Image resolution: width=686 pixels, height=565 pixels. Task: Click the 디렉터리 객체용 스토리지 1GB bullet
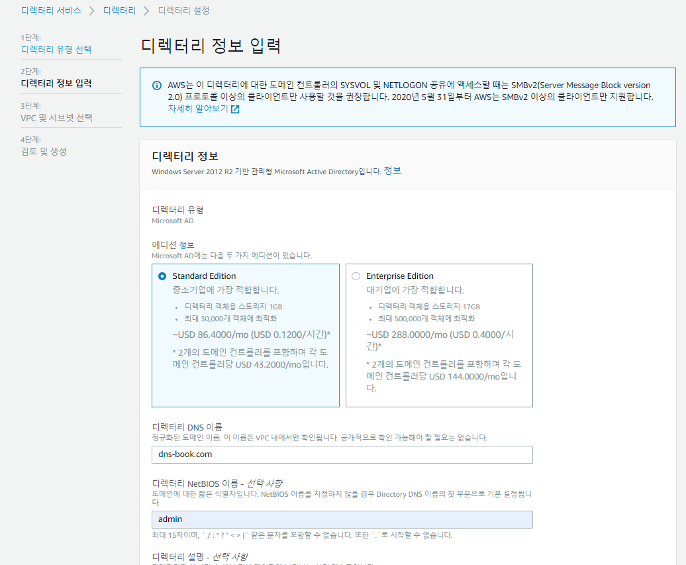coord(233,307)
